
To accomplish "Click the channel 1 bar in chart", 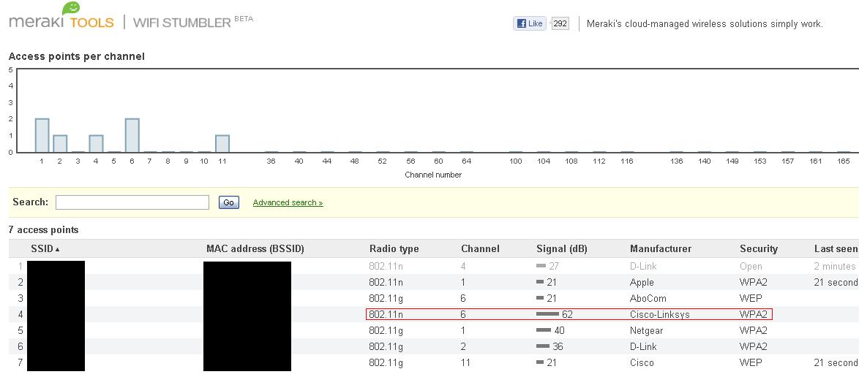I will [x=42, y=135].
